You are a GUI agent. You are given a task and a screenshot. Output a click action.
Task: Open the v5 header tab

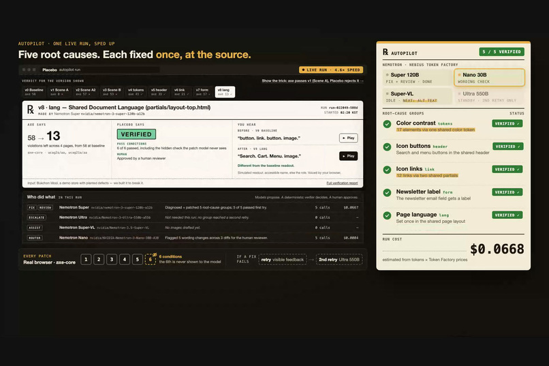point(159,92)
